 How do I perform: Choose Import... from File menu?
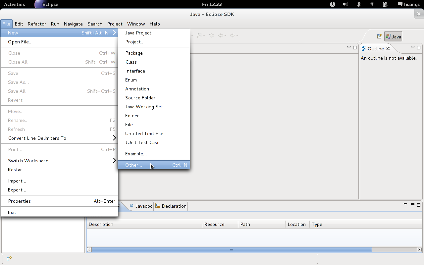pos(59,181)
